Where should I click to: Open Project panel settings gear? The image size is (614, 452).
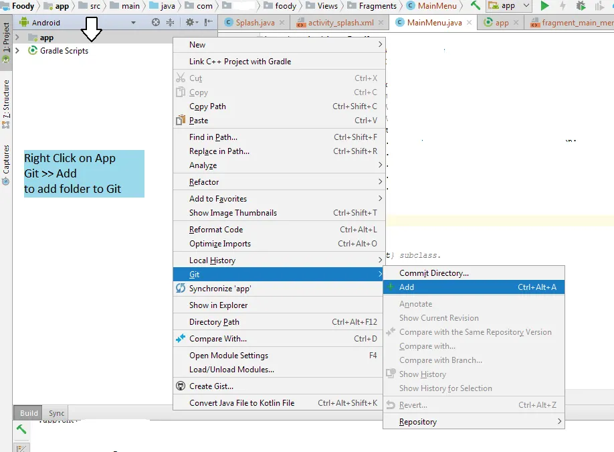click(190, 22)
